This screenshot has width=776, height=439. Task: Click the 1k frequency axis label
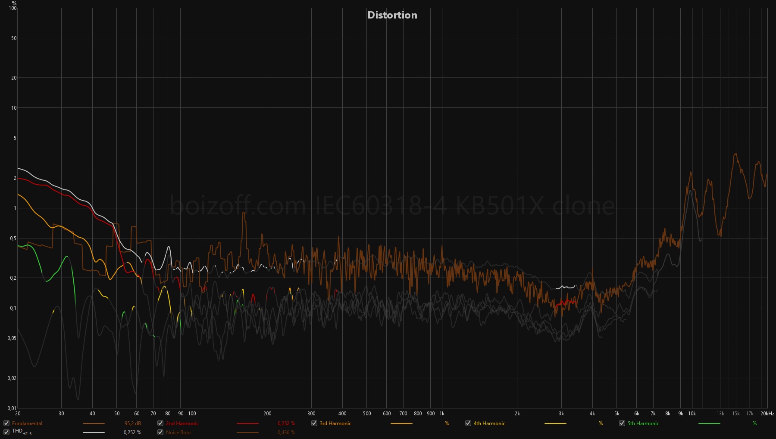442,414
